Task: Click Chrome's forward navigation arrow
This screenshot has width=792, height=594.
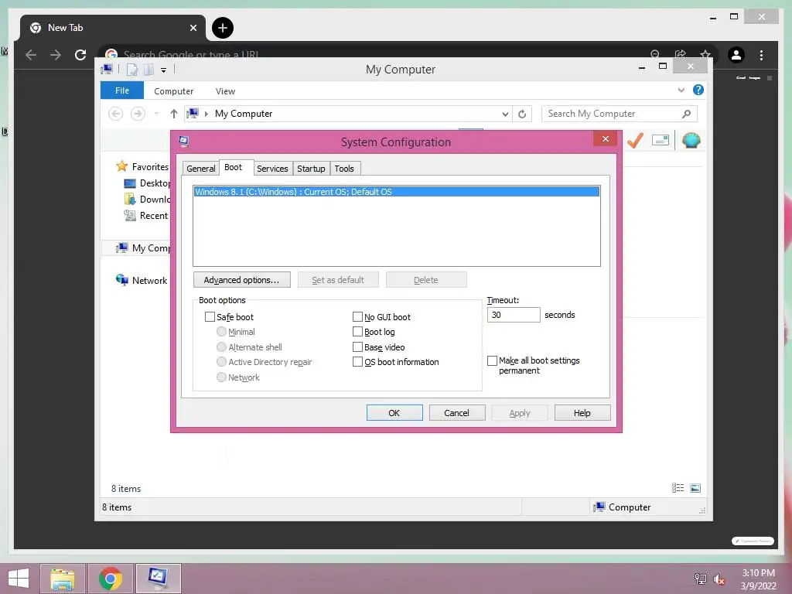Action: [x=56, y=55]
